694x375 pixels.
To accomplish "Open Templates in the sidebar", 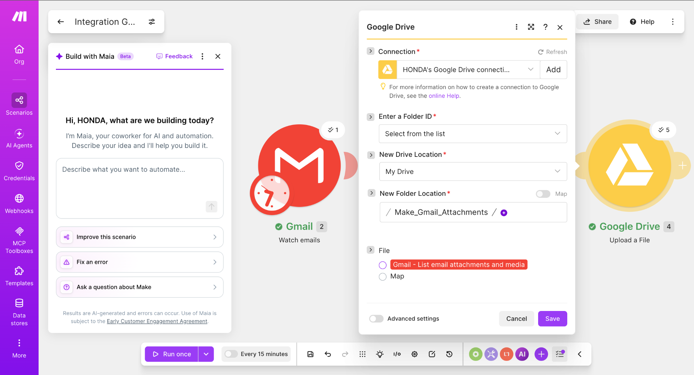I will (19, 276).
